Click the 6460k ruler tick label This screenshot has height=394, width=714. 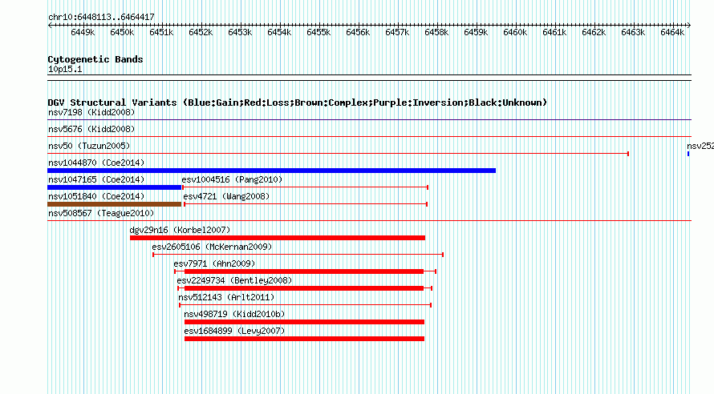(516, 32)
